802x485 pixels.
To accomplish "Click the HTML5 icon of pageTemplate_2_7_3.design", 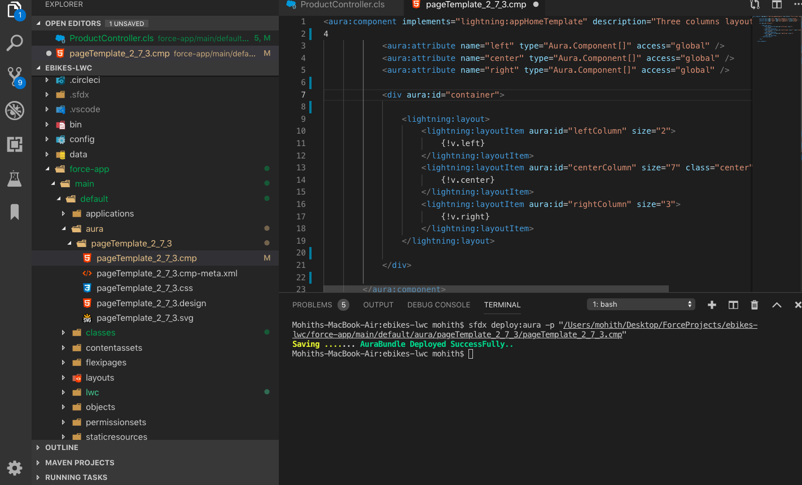I will 87,303.
